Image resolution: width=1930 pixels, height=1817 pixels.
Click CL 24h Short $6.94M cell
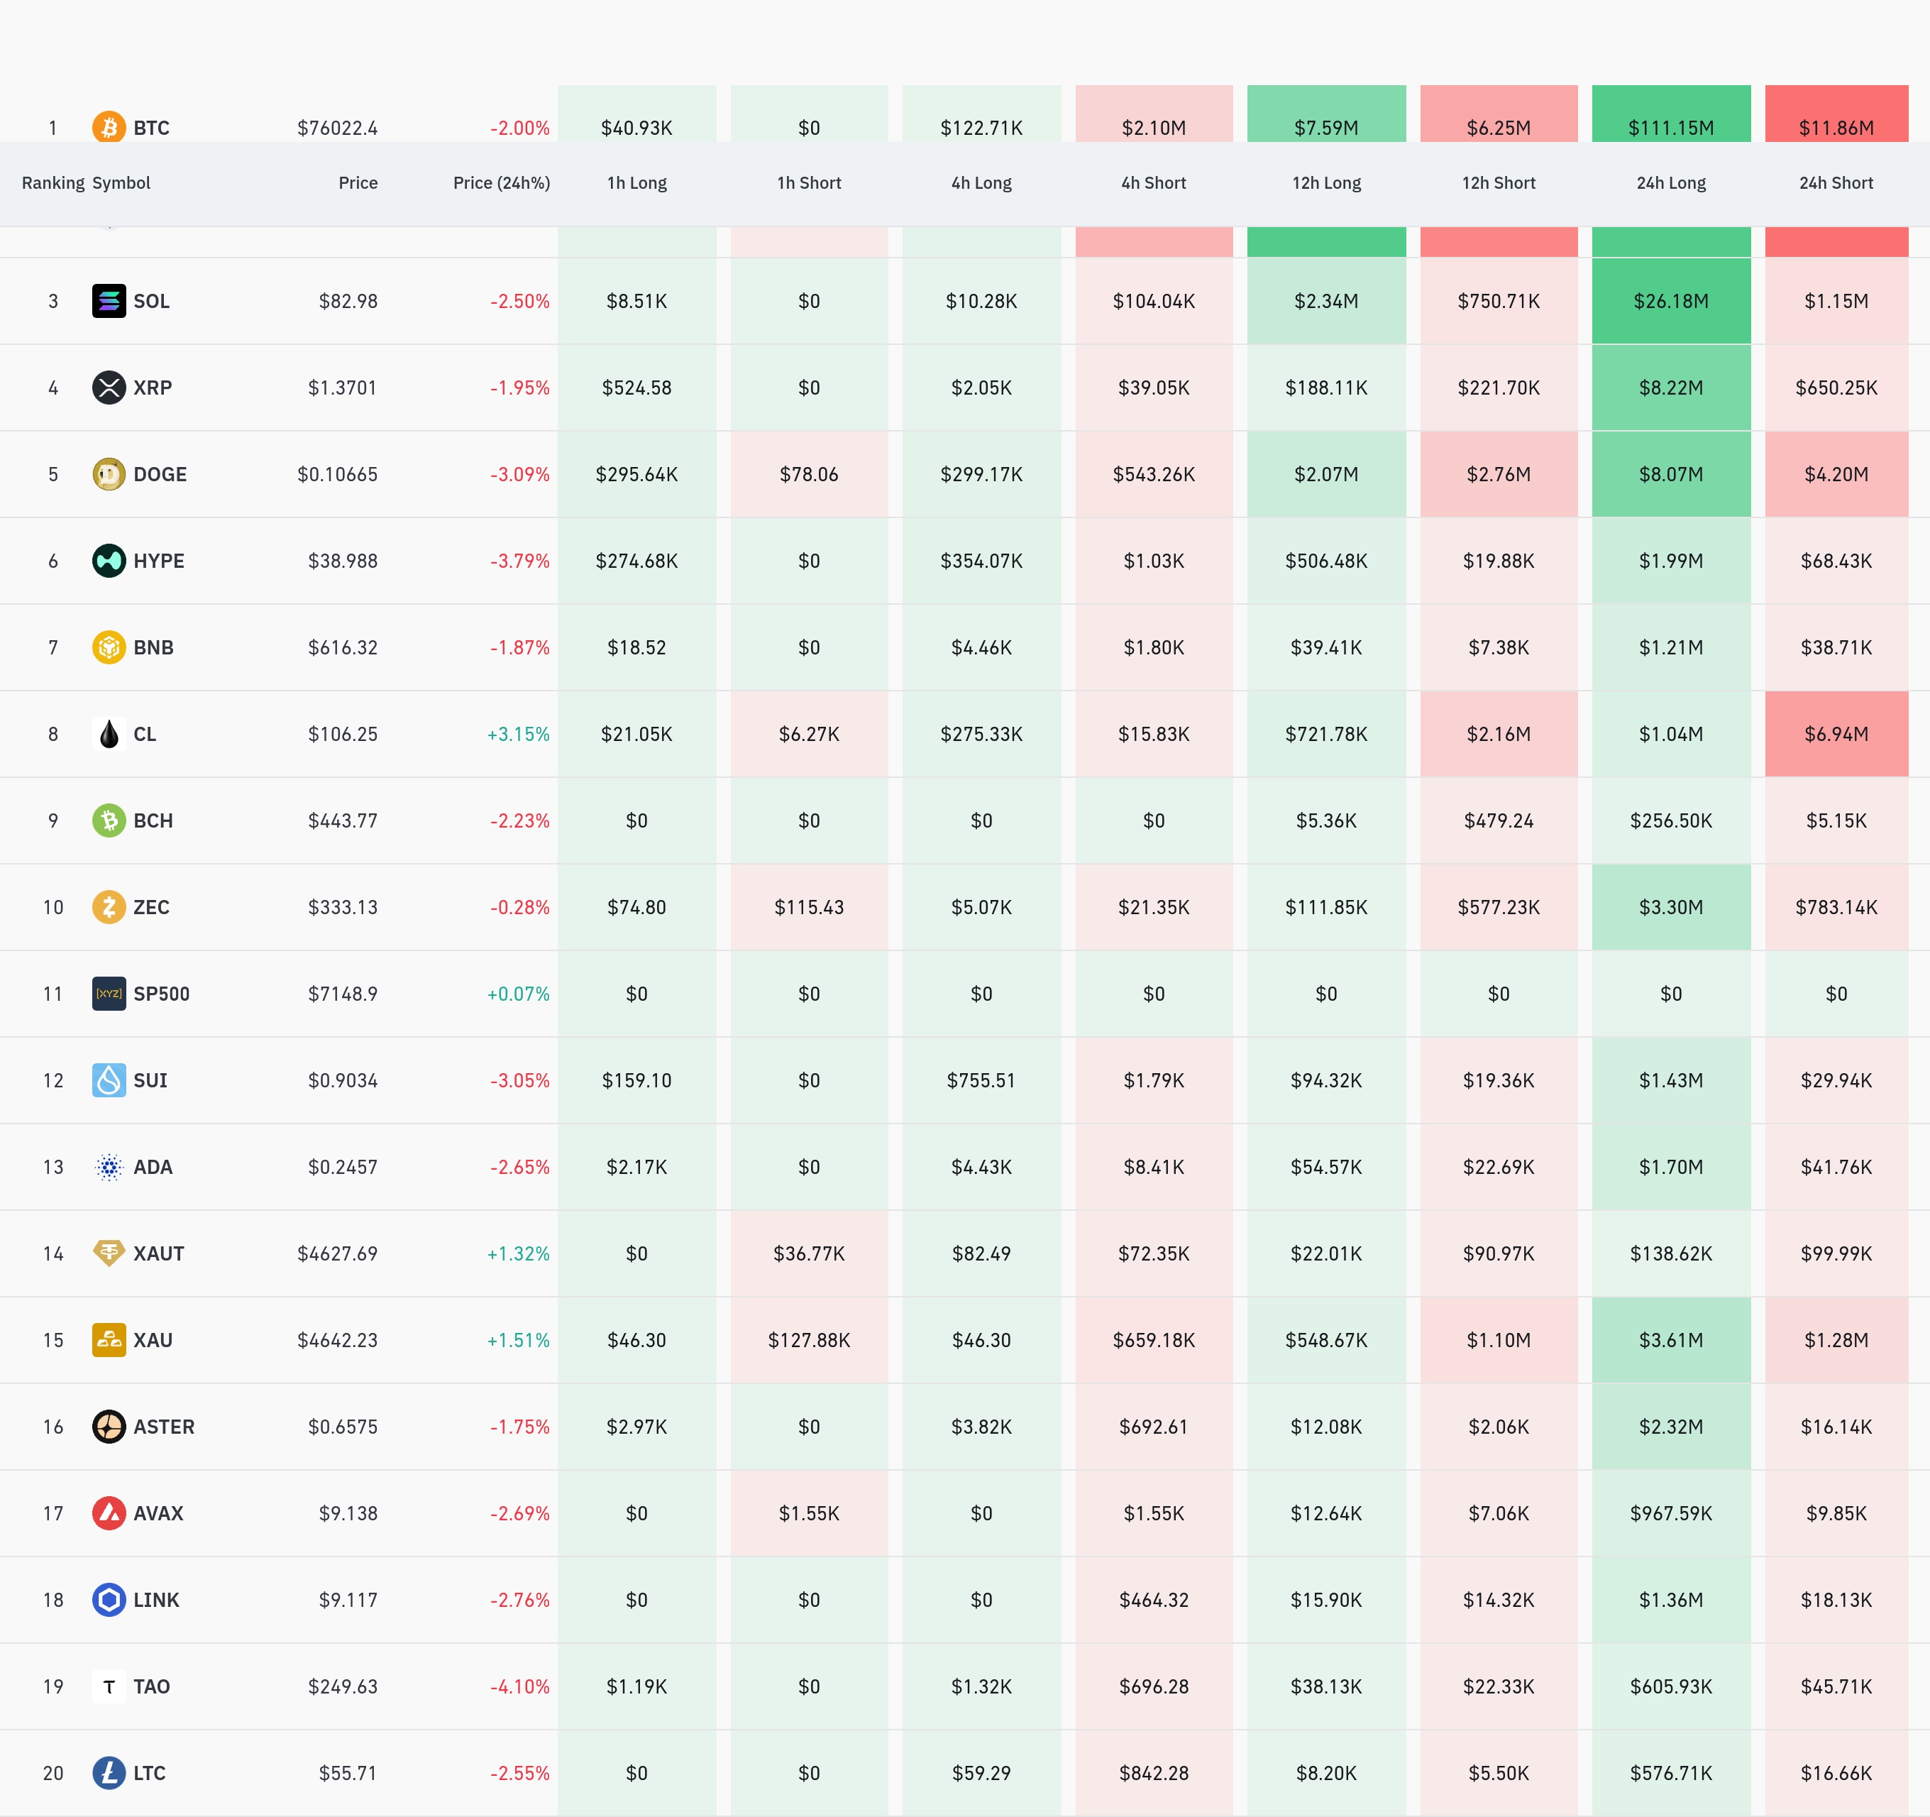click(1835, 734)
